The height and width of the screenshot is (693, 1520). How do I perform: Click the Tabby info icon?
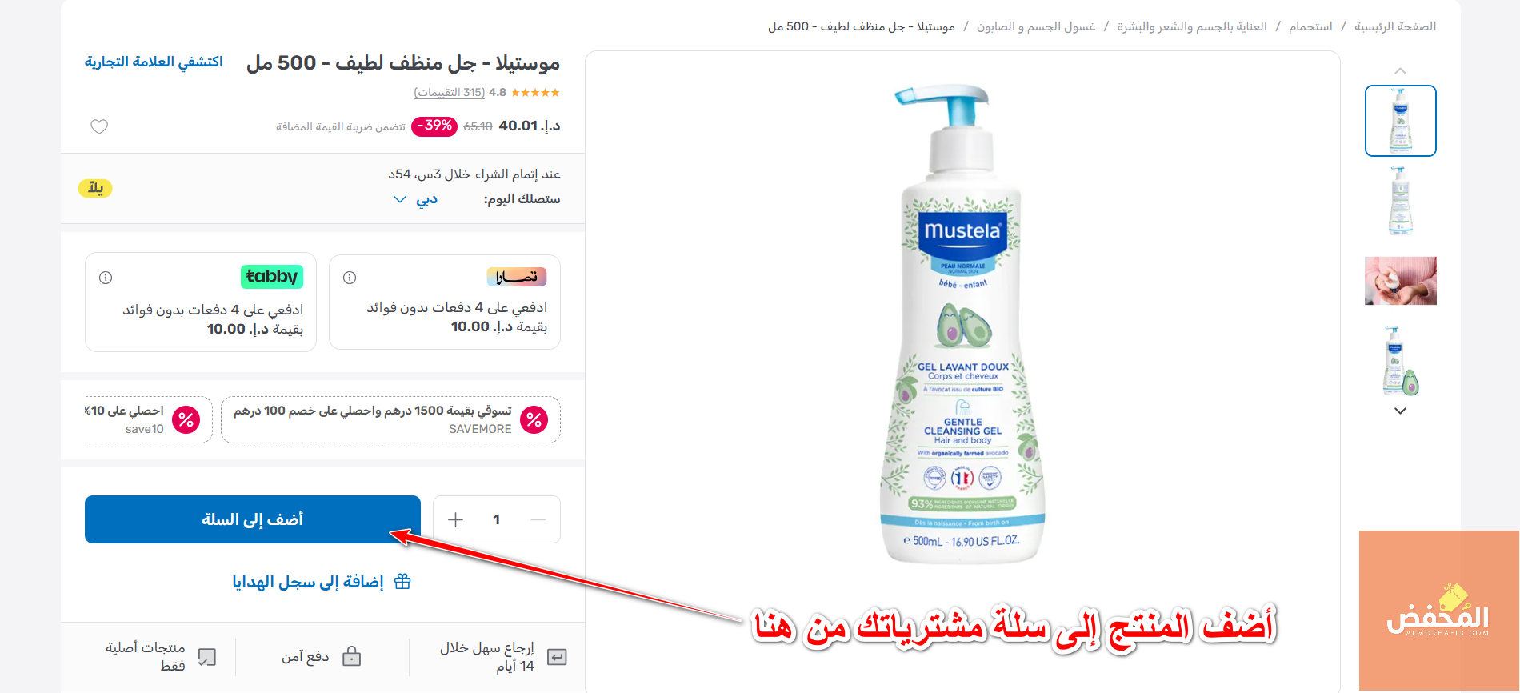point(106,278)
